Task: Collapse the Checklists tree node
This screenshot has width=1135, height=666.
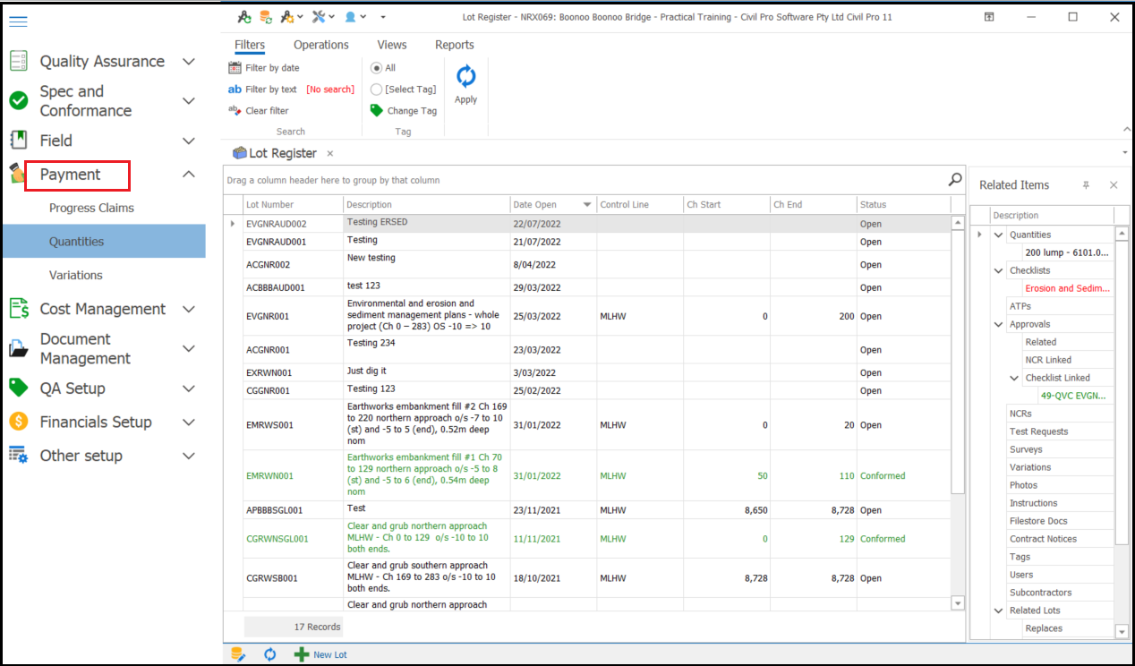Action: pos(999,270)
